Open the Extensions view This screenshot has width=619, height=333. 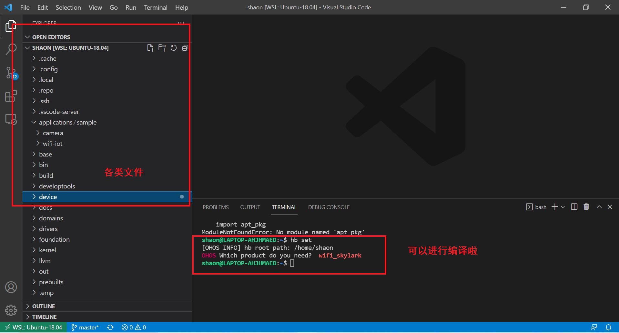11,96
